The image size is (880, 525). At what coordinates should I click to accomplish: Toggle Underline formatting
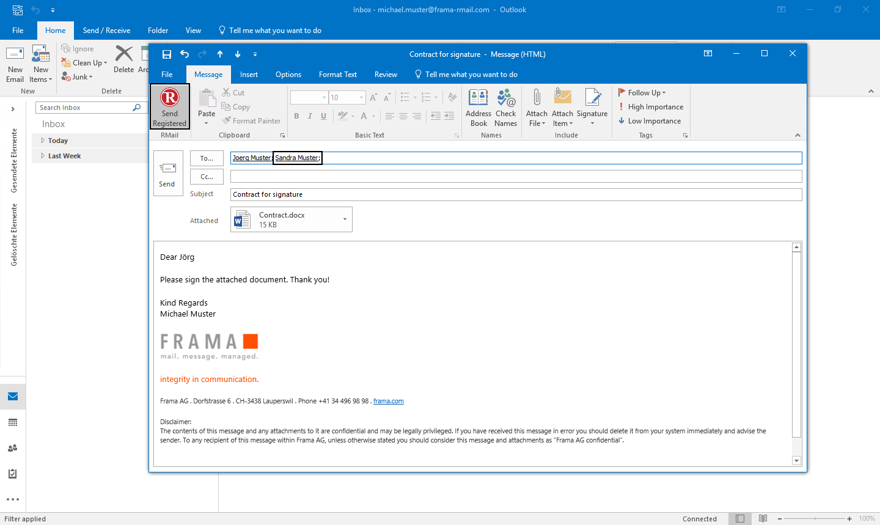(324, 116)
